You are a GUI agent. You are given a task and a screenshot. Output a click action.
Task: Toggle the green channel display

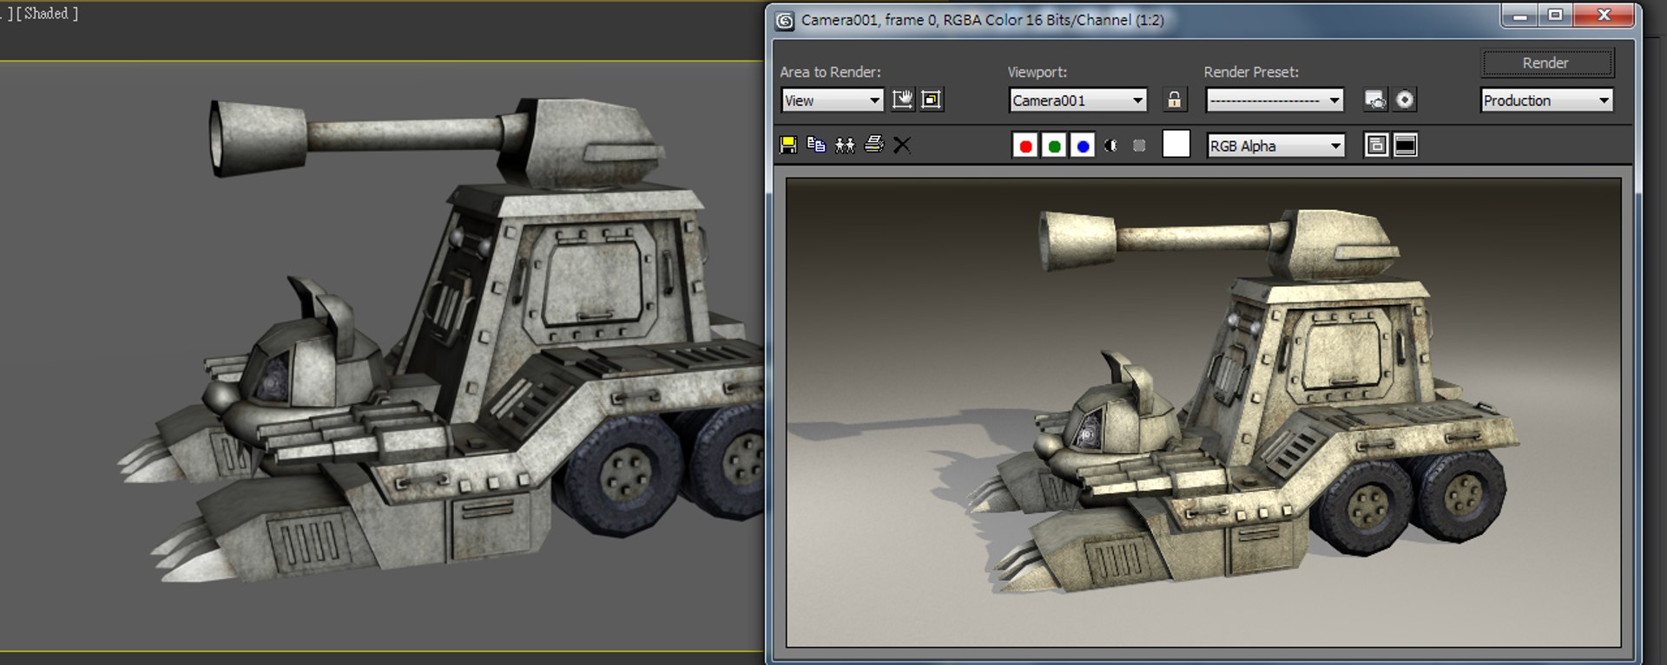point(1054,146)
